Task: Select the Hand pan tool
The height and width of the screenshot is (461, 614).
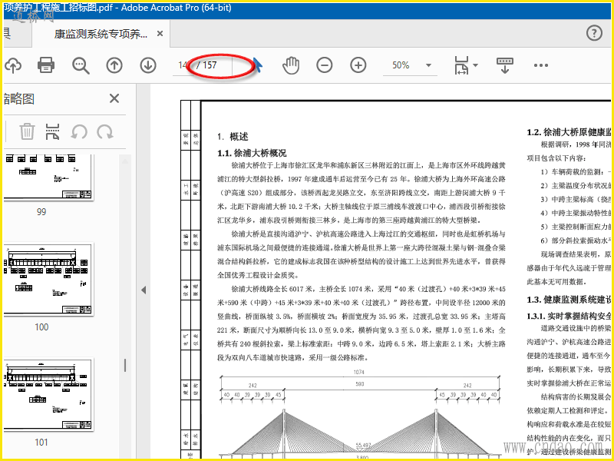Action: pyautogui.click(x=291, y=65)
